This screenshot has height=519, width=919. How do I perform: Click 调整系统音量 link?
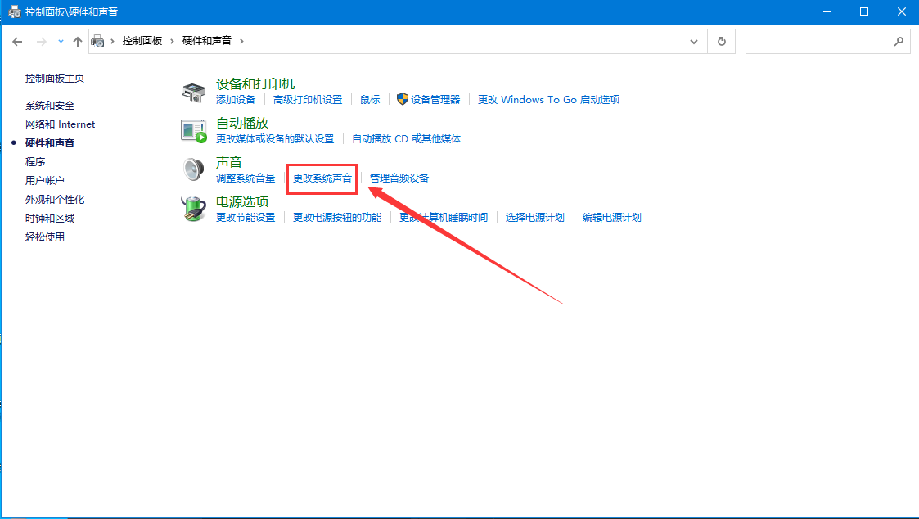click(246, 178)
